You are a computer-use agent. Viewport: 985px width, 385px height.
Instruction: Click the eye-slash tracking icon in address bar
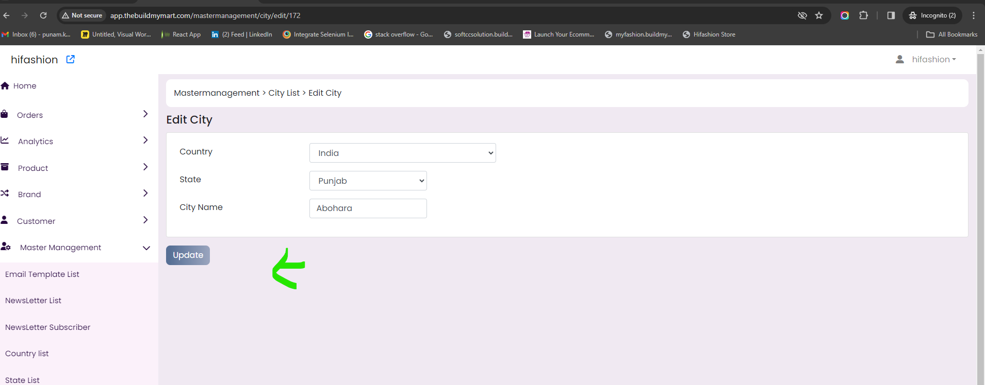[802, 15]
